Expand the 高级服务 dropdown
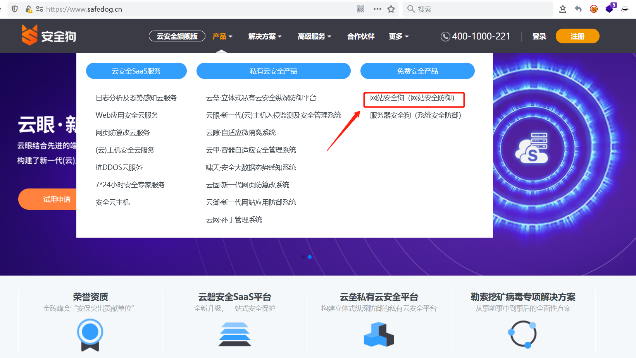 314,36
